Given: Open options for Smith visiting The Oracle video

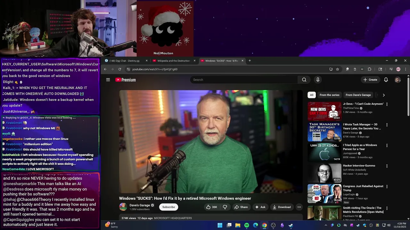Looking at the screenshot, I should point(387,208).
